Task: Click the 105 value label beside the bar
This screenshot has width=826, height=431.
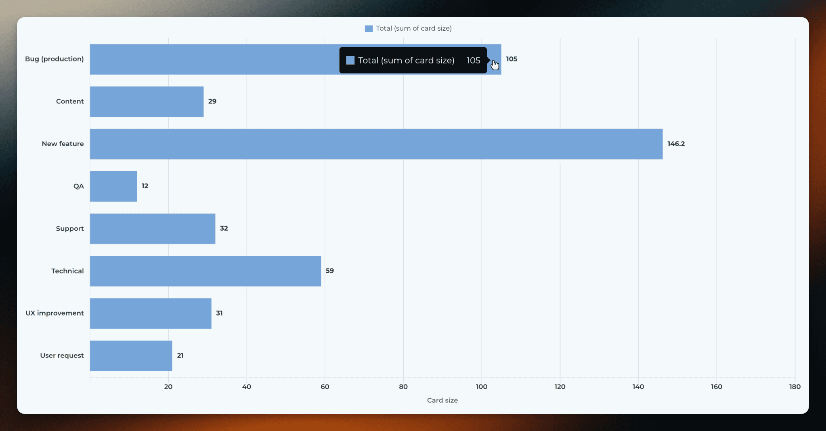Action: [512, 59]
